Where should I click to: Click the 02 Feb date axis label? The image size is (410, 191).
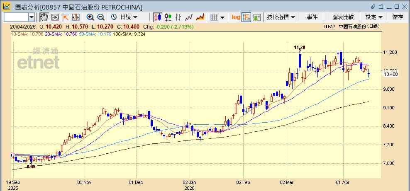(x=243, y=182)
